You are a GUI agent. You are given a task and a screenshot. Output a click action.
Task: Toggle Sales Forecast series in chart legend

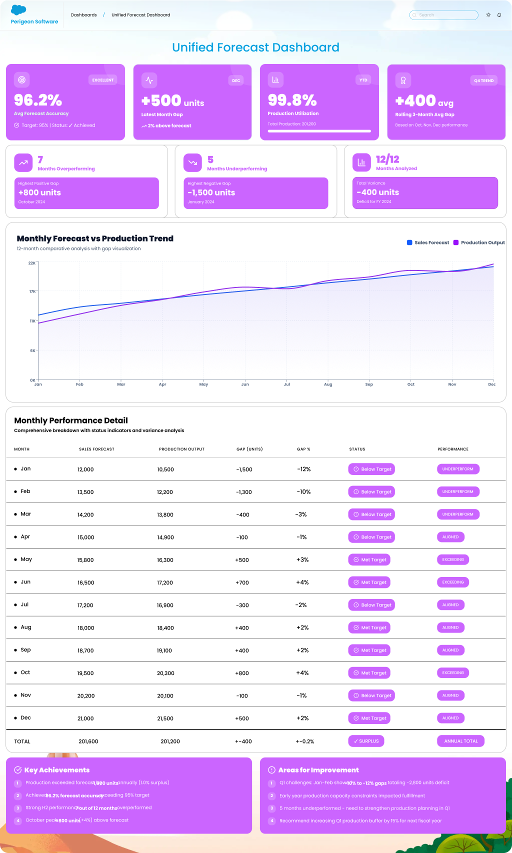428,242
